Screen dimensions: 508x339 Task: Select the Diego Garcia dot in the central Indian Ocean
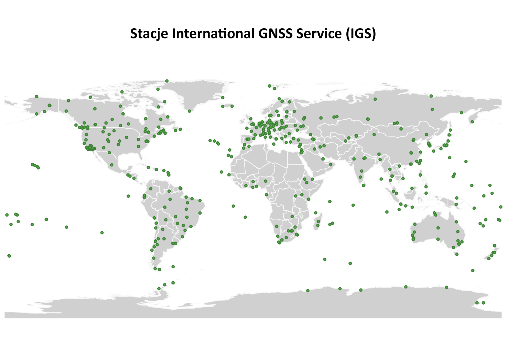353,205
